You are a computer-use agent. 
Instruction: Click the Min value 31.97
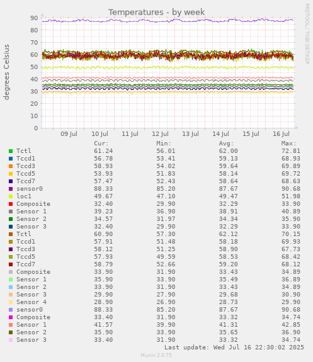click(x=166, y=219)
